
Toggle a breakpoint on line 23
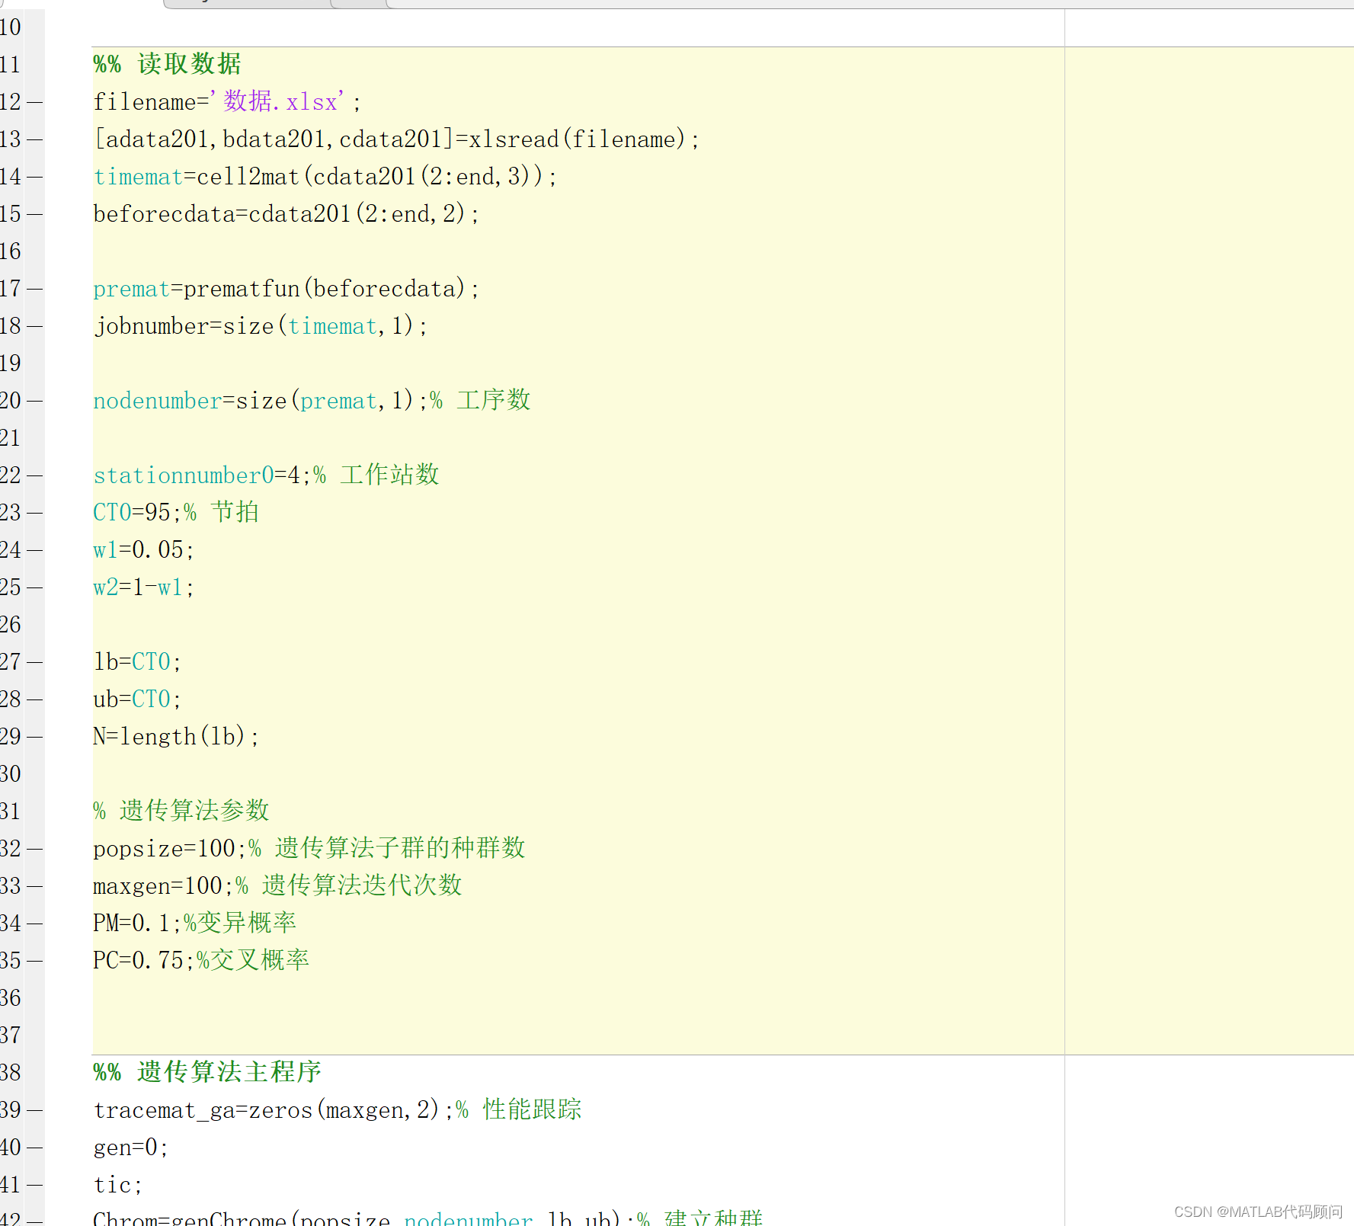tap(34, 512)
